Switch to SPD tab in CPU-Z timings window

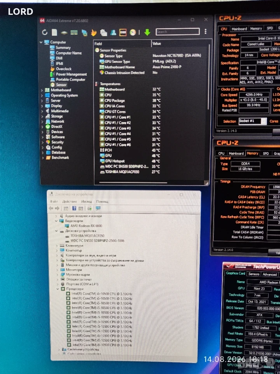click(x=266, y=153)
